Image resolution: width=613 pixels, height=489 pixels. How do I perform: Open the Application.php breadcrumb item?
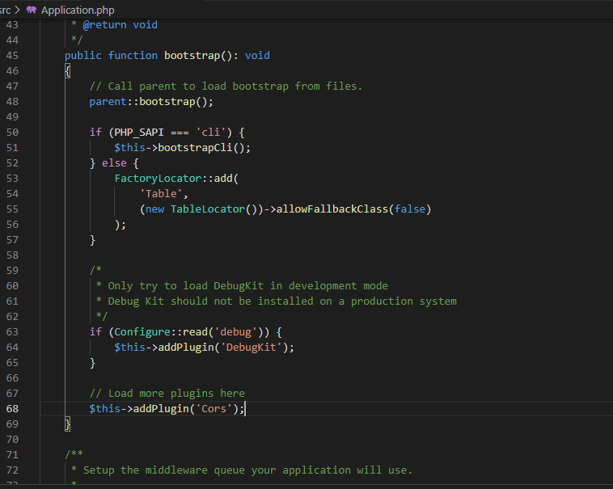tap(78, 11)
